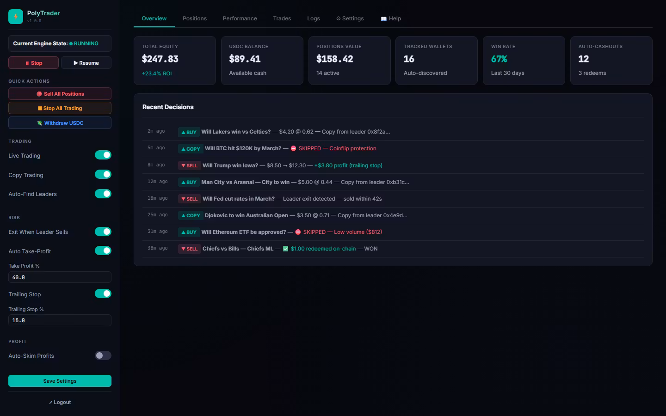This screenshot has width=666, height=416.
Task: Click the Save Settings button
Action: click(60, 381)
